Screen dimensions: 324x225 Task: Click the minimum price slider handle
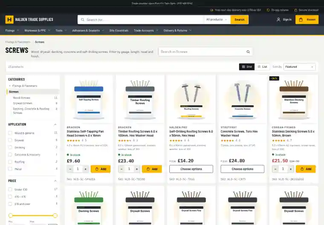tap(11, 216)
